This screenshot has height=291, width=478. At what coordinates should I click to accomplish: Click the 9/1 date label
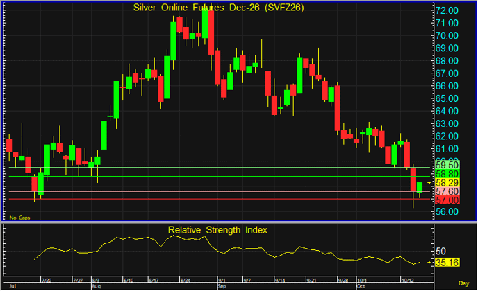pyautogui.click(x=222, y=280)
